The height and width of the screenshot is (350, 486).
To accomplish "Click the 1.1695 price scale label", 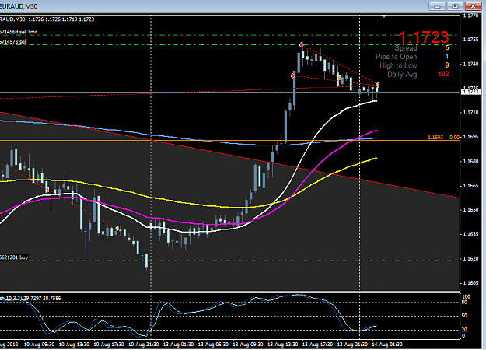I will coord(470,137).
